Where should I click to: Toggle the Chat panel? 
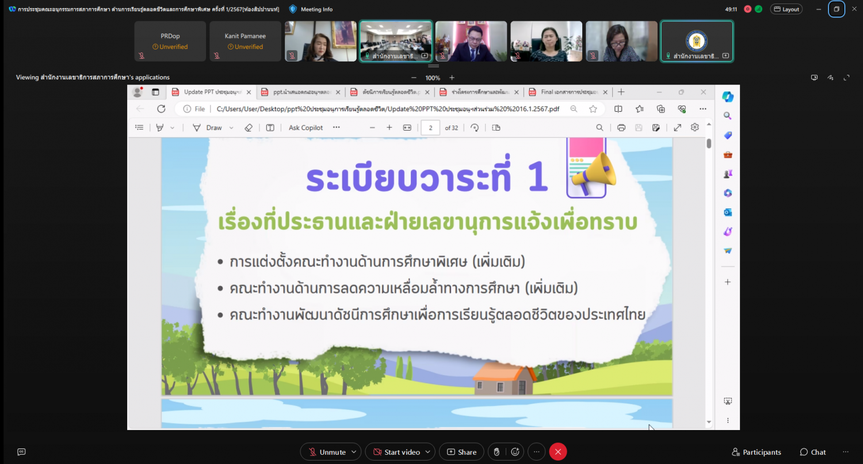click(x=813, y=452)
